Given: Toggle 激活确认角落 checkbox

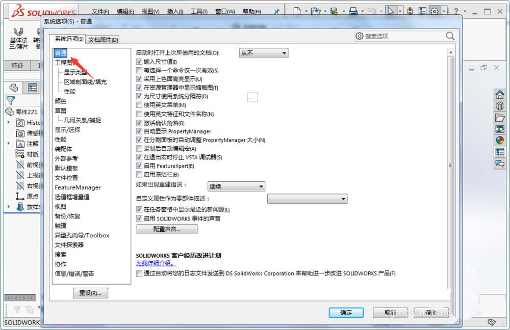Looking at the screenshot, I should (139, 123).
